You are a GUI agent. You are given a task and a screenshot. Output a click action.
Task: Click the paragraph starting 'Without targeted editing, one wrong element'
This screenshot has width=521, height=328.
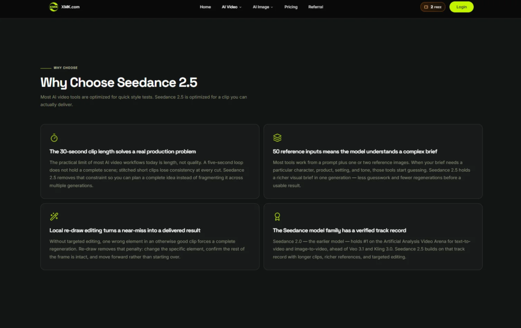click(x=147, y=249)
